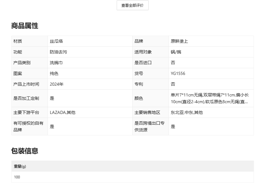The image size is (257, 187).
Task: Select the 丝瓜络 material value
Action: click(x=56, y=41)
